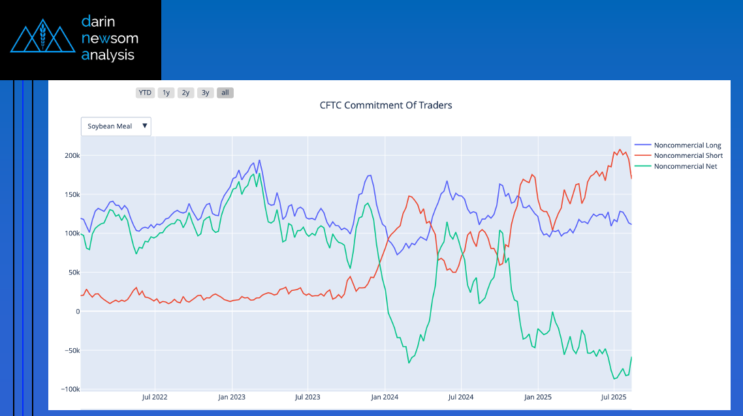Click the Jul 2025 x-axis label

click(613, 396)
